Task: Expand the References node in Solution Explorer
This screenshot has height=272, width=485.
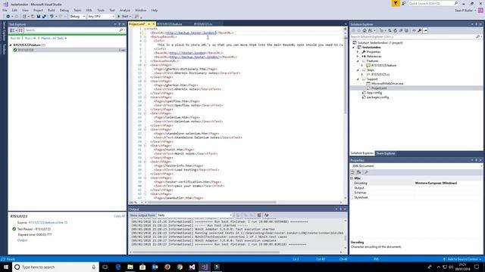Action: tap(358, 57)
